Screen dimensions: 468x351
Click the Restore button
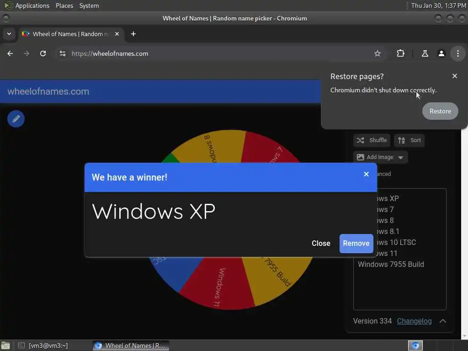pyautogui.click(x=440, y=111)
